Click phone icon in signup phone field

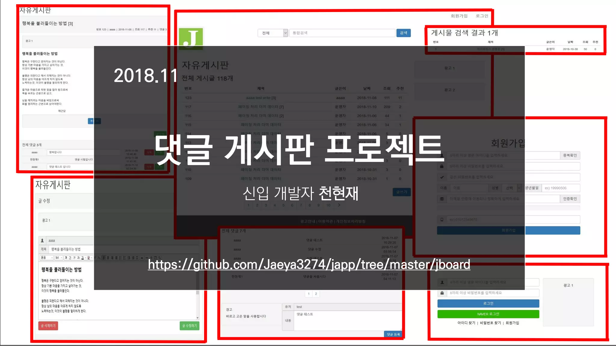(x=442, y=220)
